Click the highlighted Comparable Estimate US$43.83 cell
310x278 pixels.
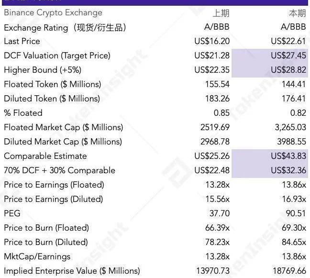pos(288,156)
